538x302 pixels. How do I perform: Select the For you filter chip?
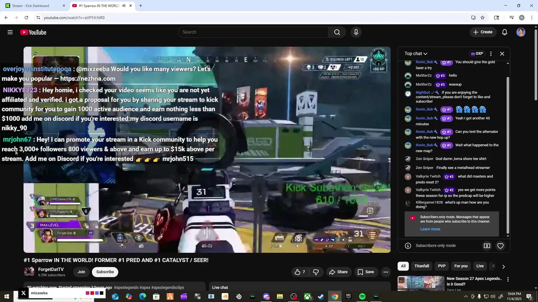click(x=461, y=266)
